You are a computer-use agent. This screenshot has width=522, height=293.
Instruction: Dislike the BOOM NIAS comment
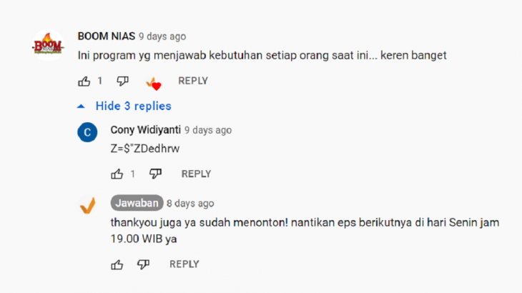[122, 81]
